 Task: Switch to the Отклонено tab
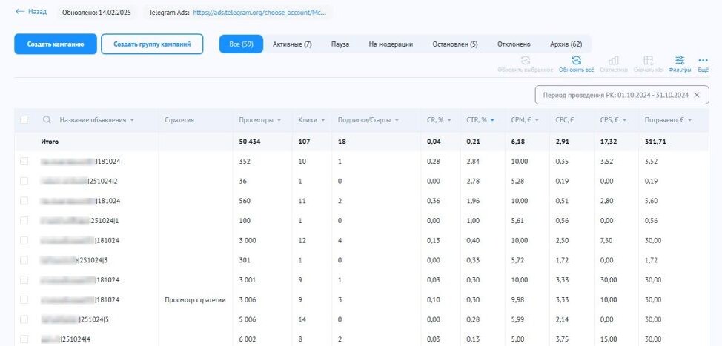click(514, 44)
